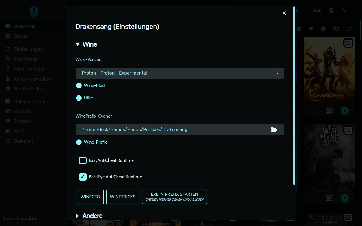This screenshot has height=226, width=362.
Task: Click EXE IN PREFIX STARTEN button
Action: tap(174, 197)
